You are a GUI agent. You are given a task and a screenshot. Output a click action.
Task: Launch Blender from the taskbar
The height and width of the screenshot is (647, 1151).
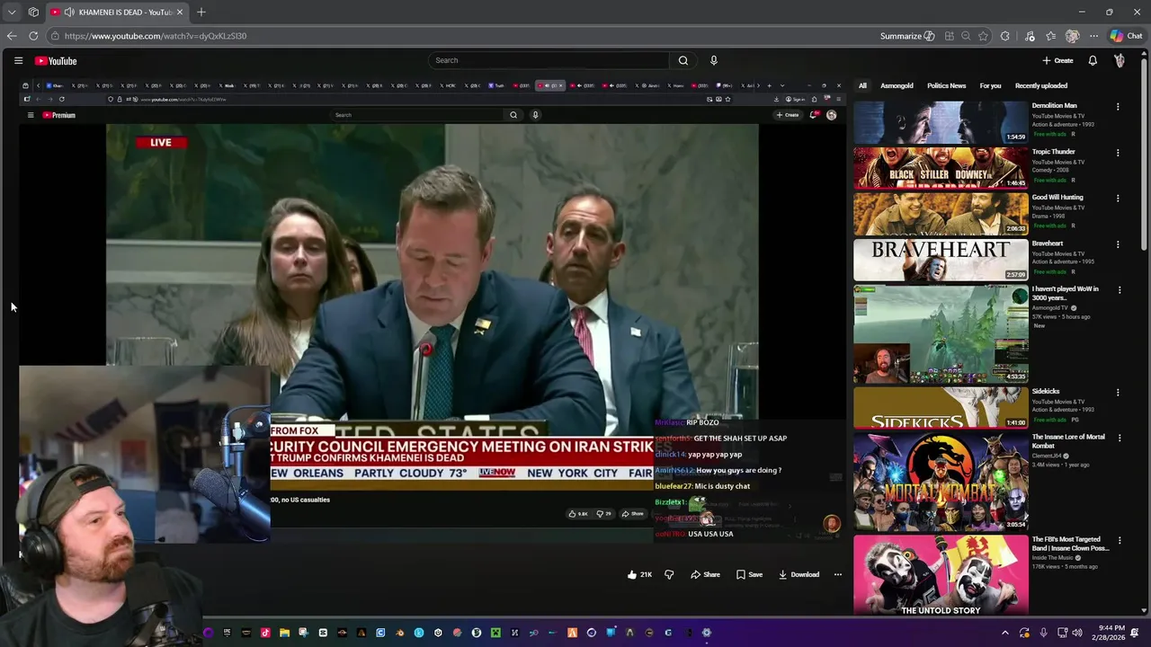click(x=400, y=633)
